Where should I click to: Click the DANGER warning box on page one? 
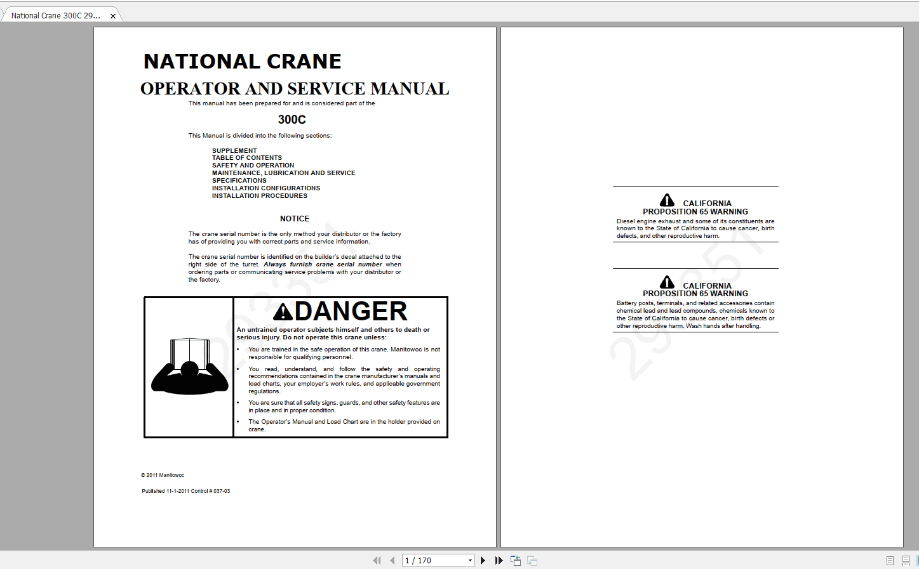coord(295,367)
